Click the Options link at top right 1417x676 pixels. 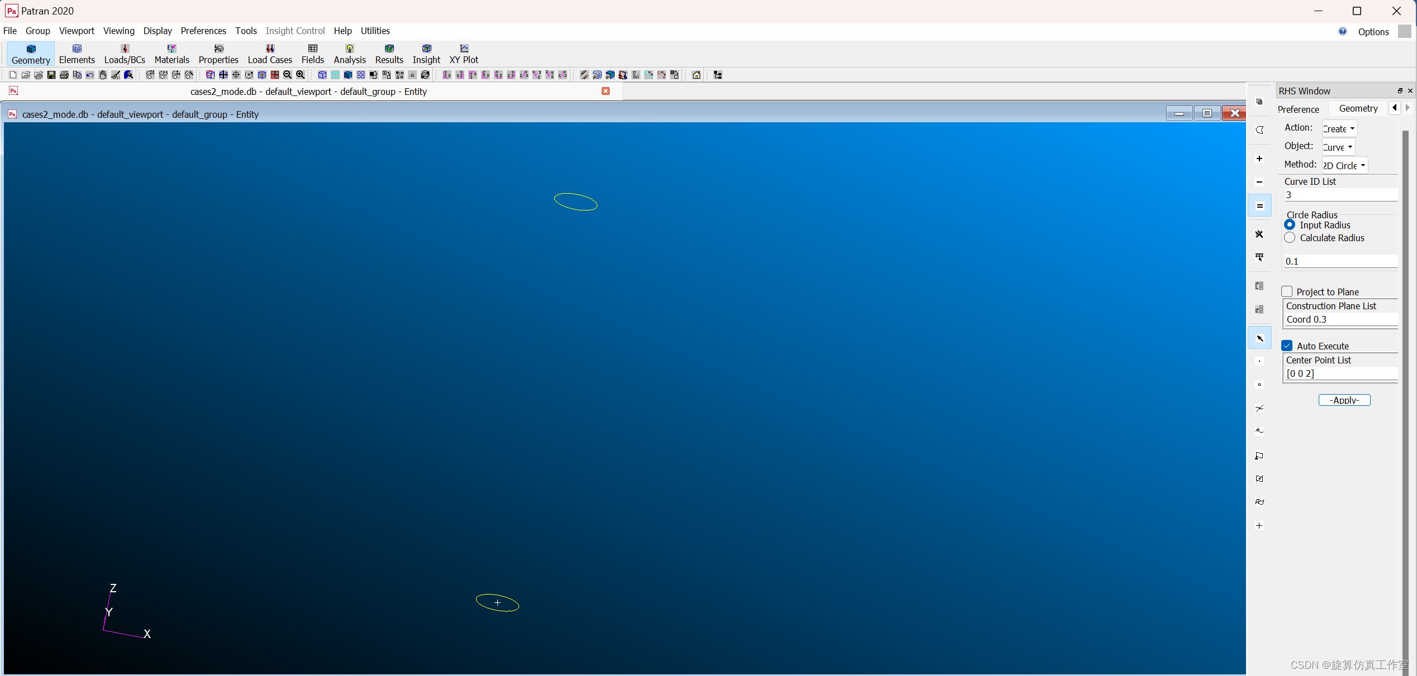1373,32
